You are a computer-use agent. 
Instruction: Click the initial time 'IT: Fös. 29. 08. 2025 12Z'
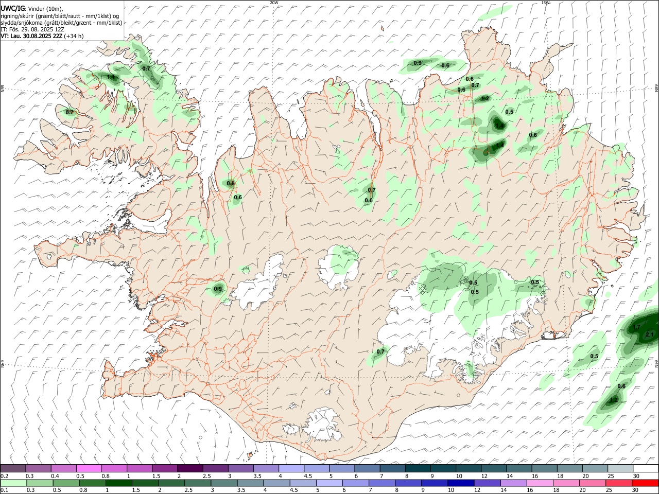coord(32,29)
